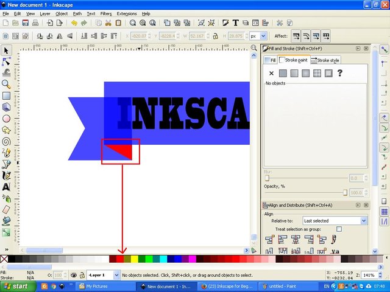Select the Paint Bucket tool
The height and width of the screenshot is (292, 390).
(x=6, y=221)
